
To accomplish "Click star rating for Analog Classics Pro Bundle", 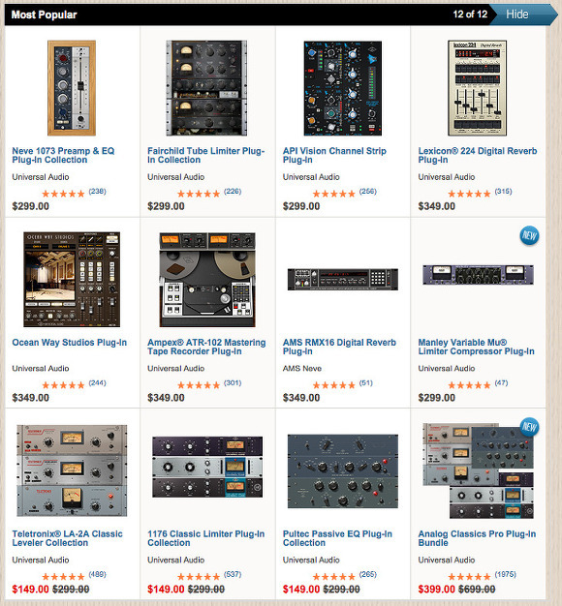I will (469, 577).
